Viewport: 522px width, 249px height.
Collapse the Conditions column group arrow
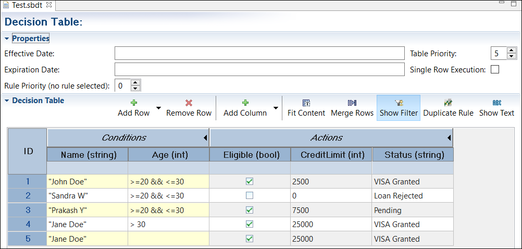tap(205, 138)
